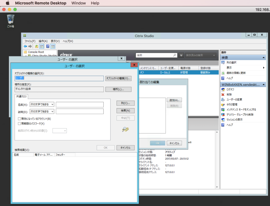Click the ヘルプ entry under WIN8x64XEN actions

(x=230, y=125)
